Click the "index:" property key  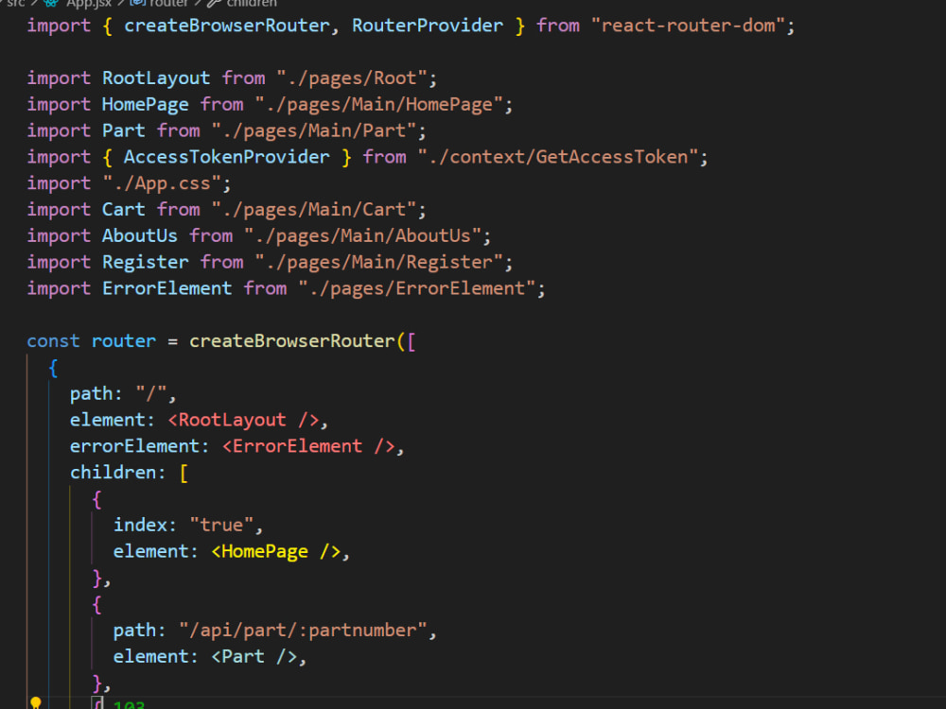click(145, 525)
